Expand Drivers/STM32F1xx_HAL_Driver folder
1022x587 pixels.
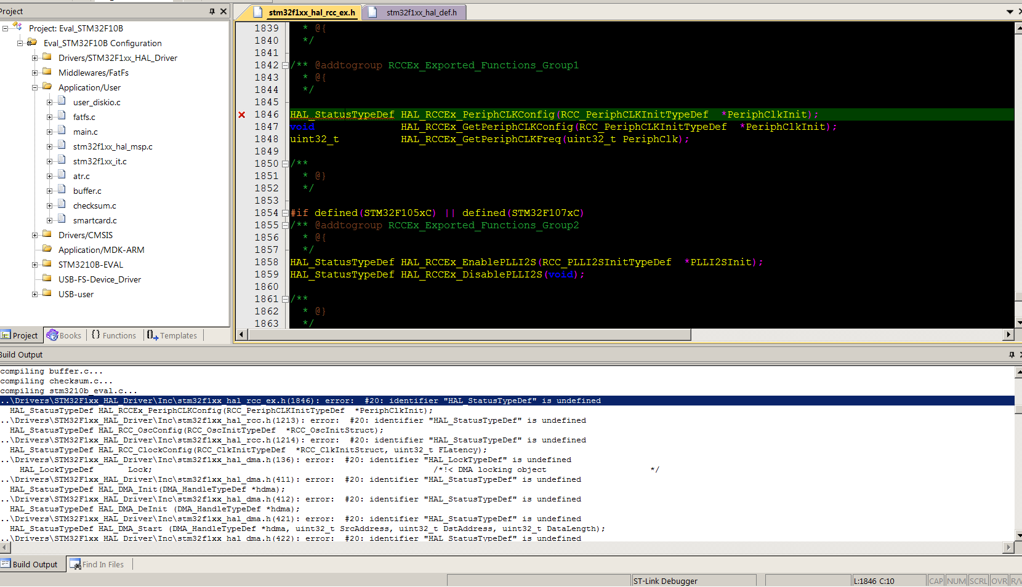pos(35,58)
